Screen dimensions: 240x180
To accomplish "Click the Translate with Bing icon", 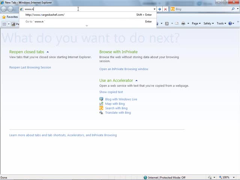I will (x=101, y=112).
